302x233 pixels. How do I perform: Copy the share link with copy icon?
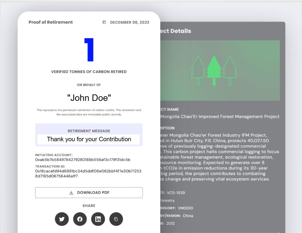pyautogui.click(x=116, y=219)
